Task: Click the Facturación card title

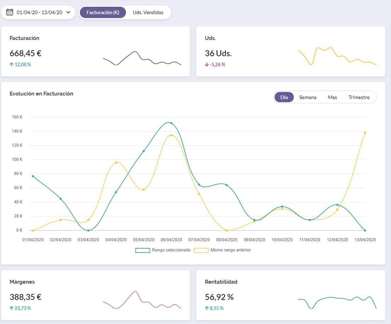Action: point(24,38)
